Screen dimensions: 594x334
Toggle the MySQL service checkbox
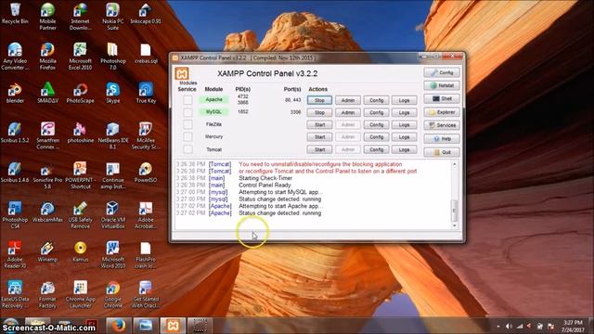187,112
